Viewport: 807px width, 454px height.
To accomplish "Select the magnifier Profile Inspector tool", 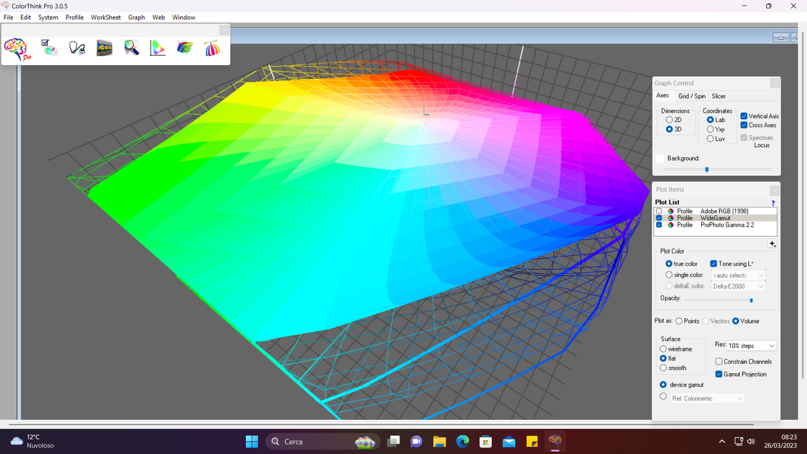I will [x=131, y=47].
